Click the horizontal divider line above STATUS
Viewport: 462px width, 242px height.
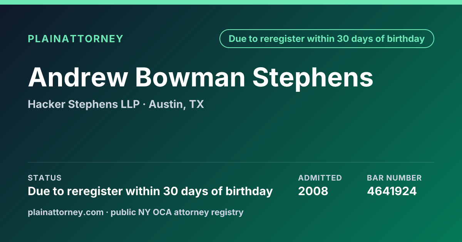[231, 162]
